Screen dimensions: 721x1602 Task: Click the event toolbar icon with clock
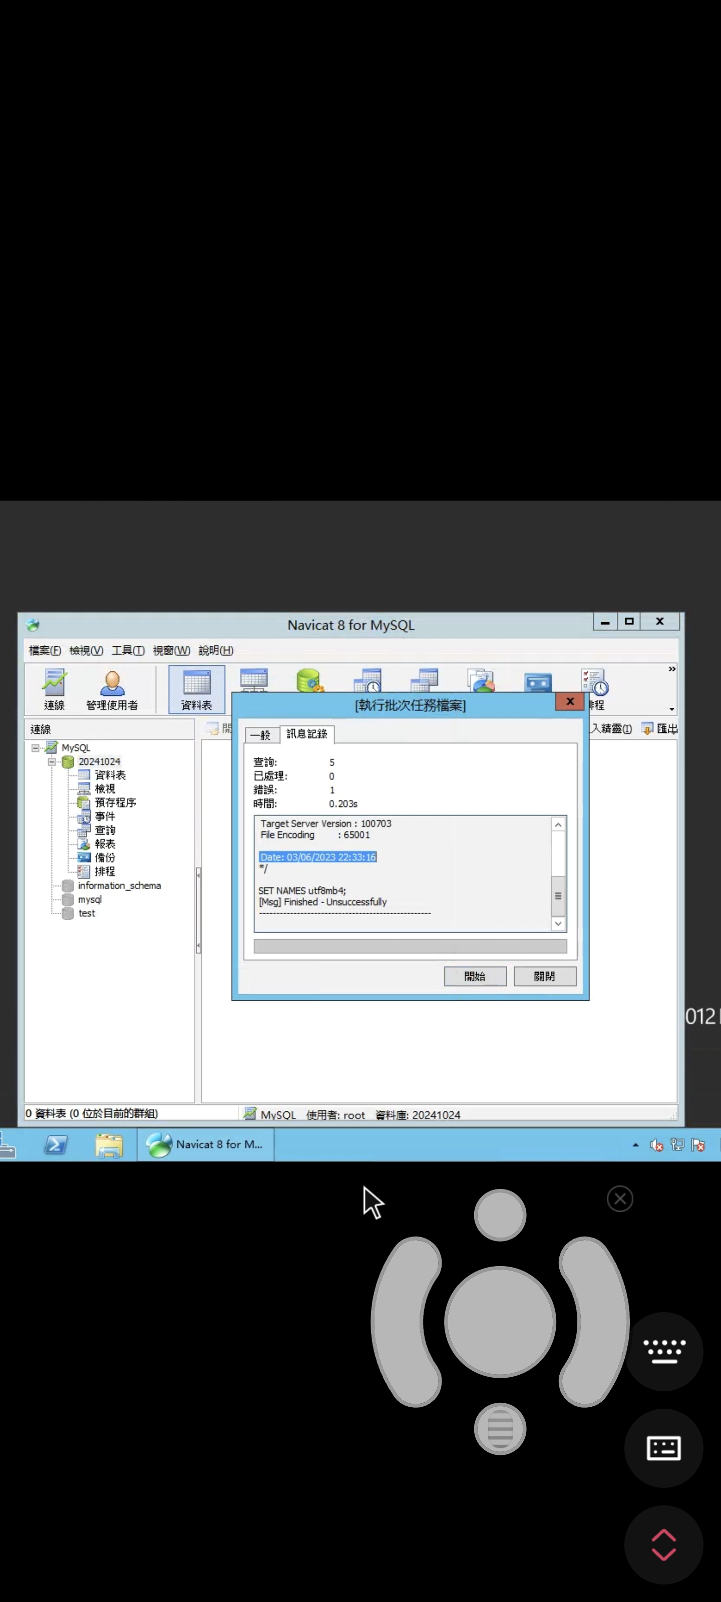coord(367,680)
